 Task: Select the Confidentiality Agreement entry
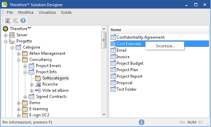coord(141,37)
